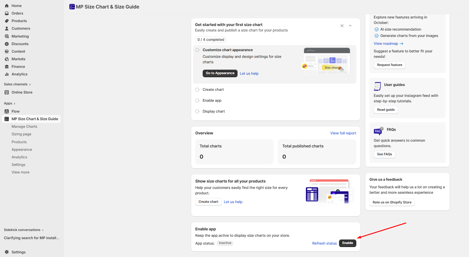
Task: Click the Settings gear icon at bottom
Action: [x=7, y=252]
